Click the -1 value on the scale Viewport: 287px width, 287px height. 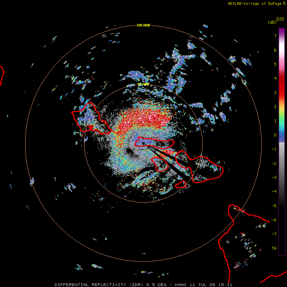click(274, 149)
